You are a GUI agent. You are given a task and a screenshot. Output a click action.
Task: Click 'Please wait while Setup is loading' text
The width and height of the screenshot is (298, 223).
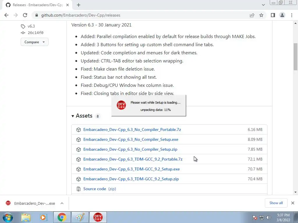pyautogui.click(x=155, y=102)
